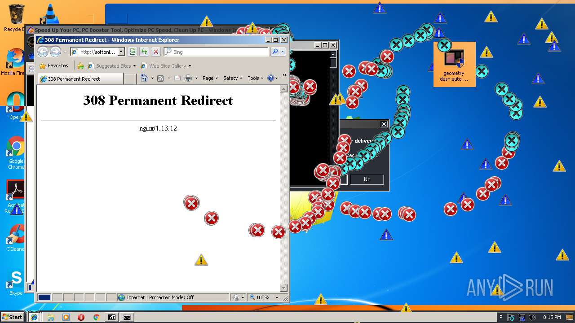
Task: Click the Chrome taskbar icon
Action: point(96,317)
